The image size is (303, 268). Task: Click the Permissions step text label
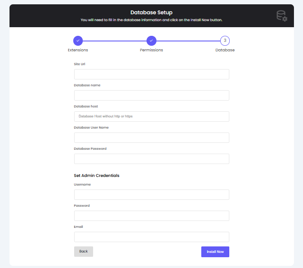point(151,50)
